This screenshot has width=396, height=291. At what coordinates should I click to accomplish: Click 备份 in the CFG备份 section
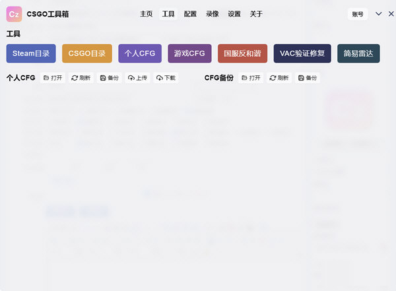tap(308, 78)
